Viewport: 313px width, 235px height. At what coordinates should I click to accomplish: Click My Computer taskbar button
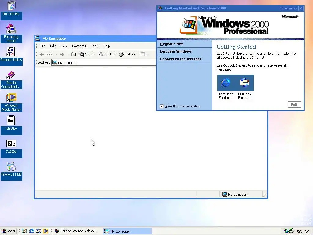[127, 231]
